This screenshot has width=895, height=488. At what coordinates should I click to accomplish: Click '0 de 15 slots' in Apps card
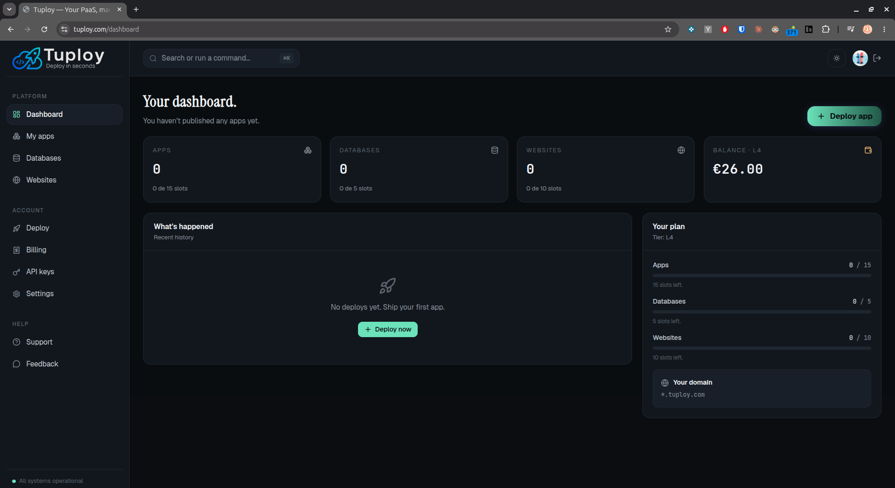click(170, 189)
